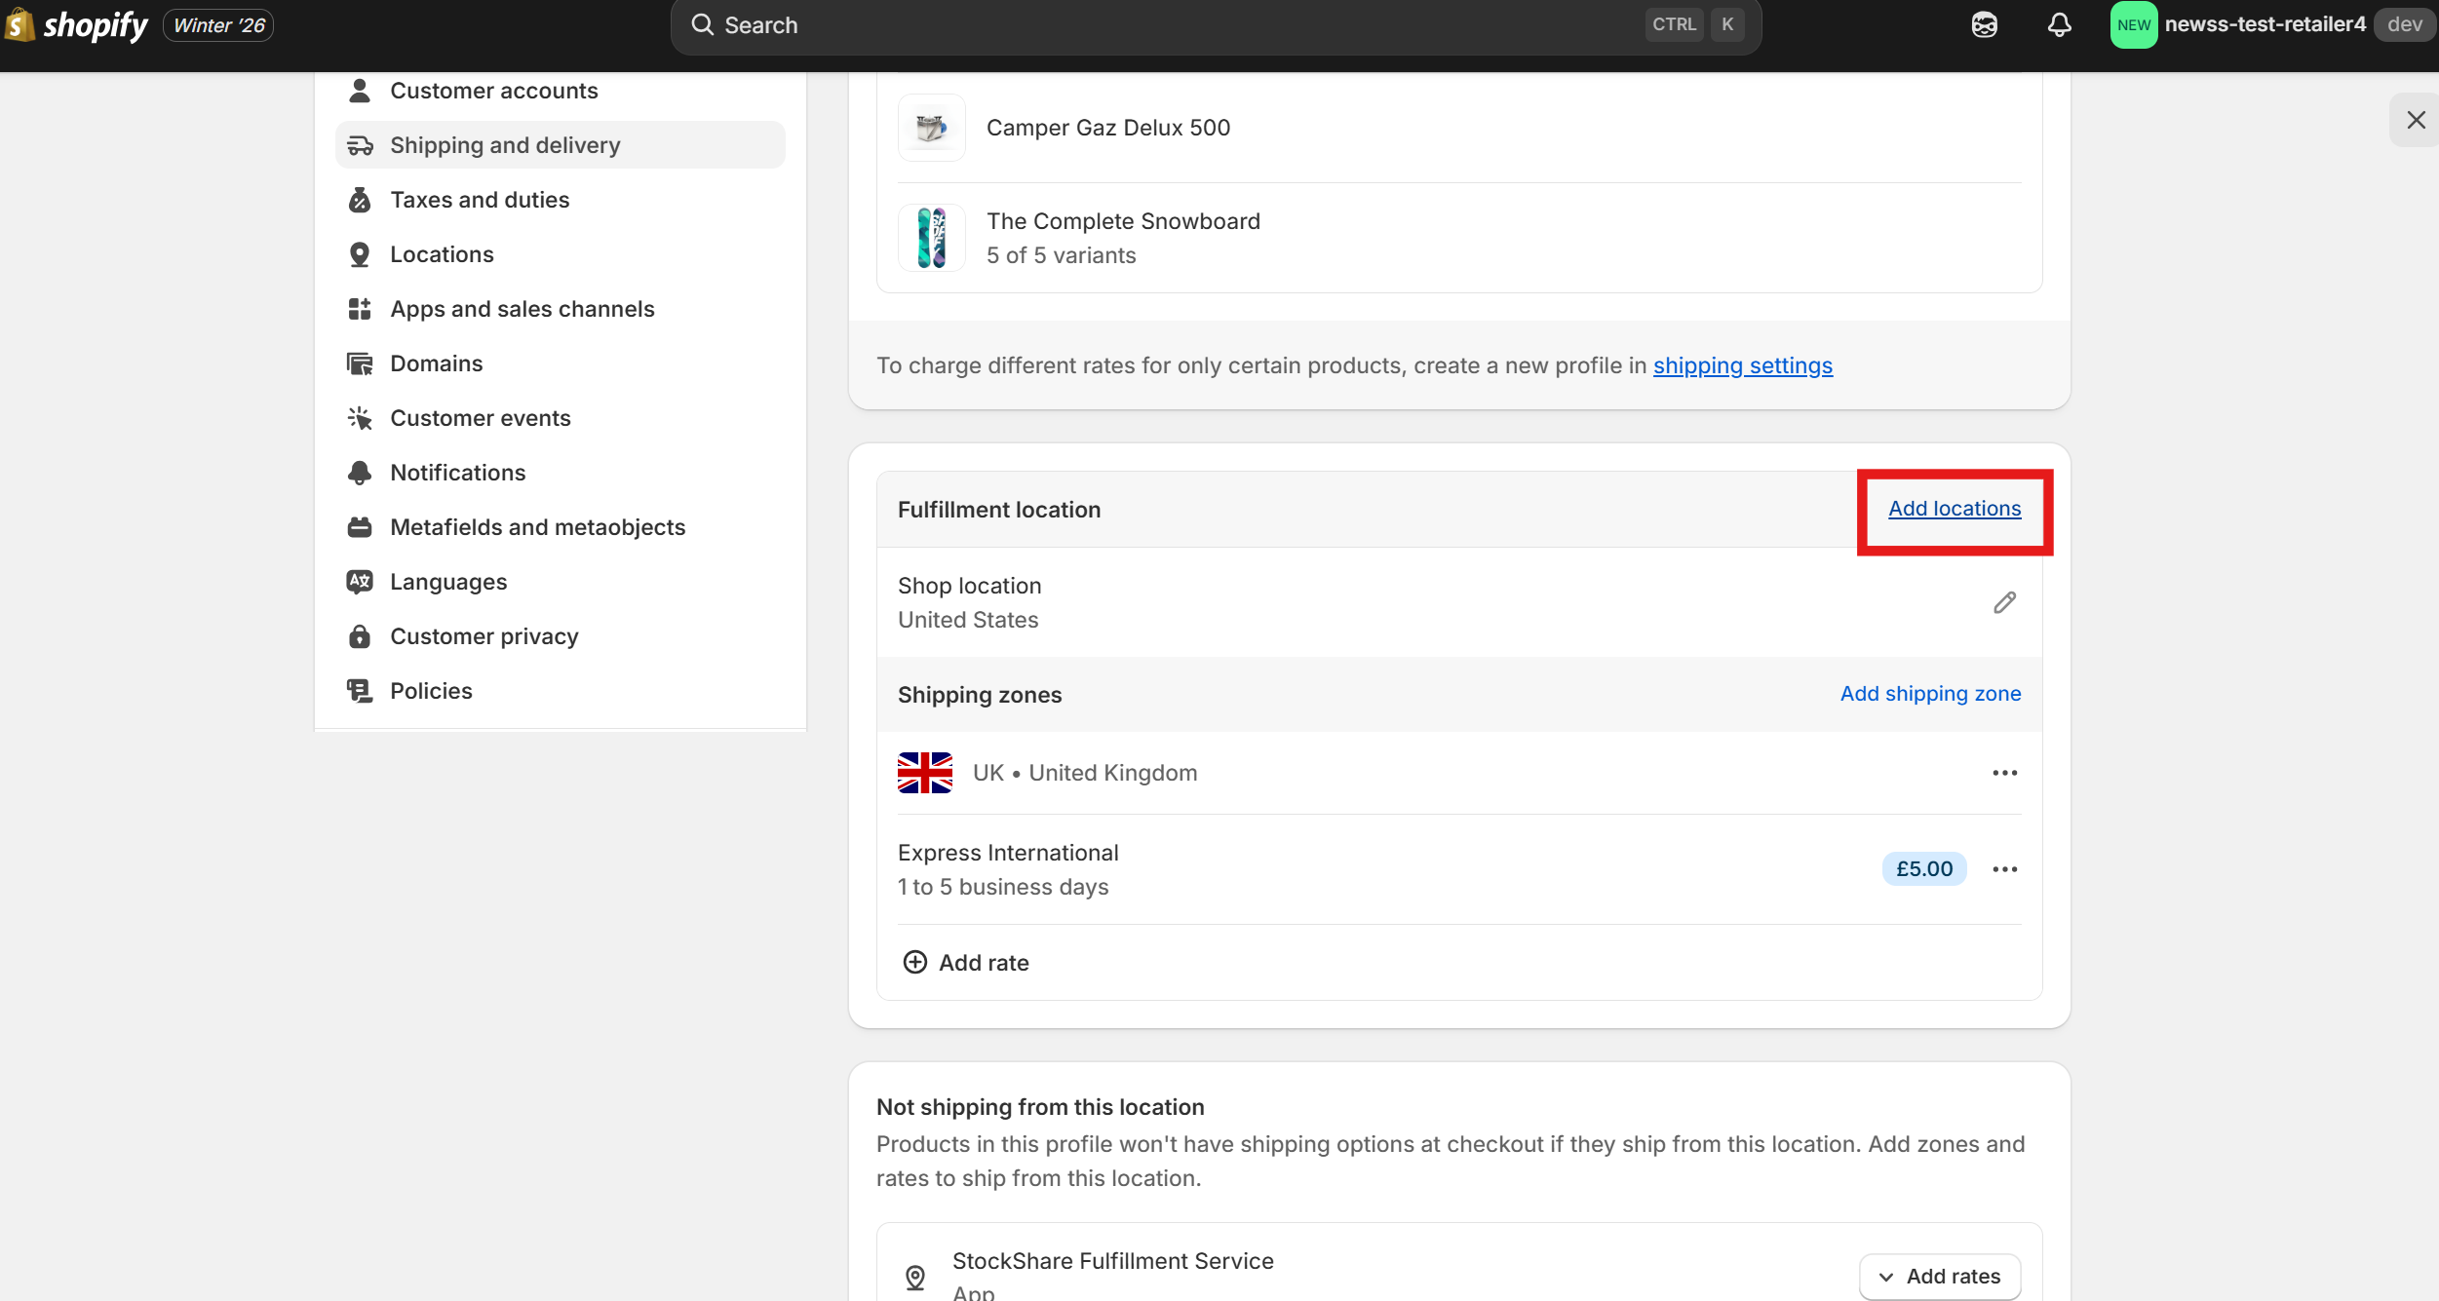Click the Customer privacy lock icon
The image size is (2439, 1301).
coord(360,636)
